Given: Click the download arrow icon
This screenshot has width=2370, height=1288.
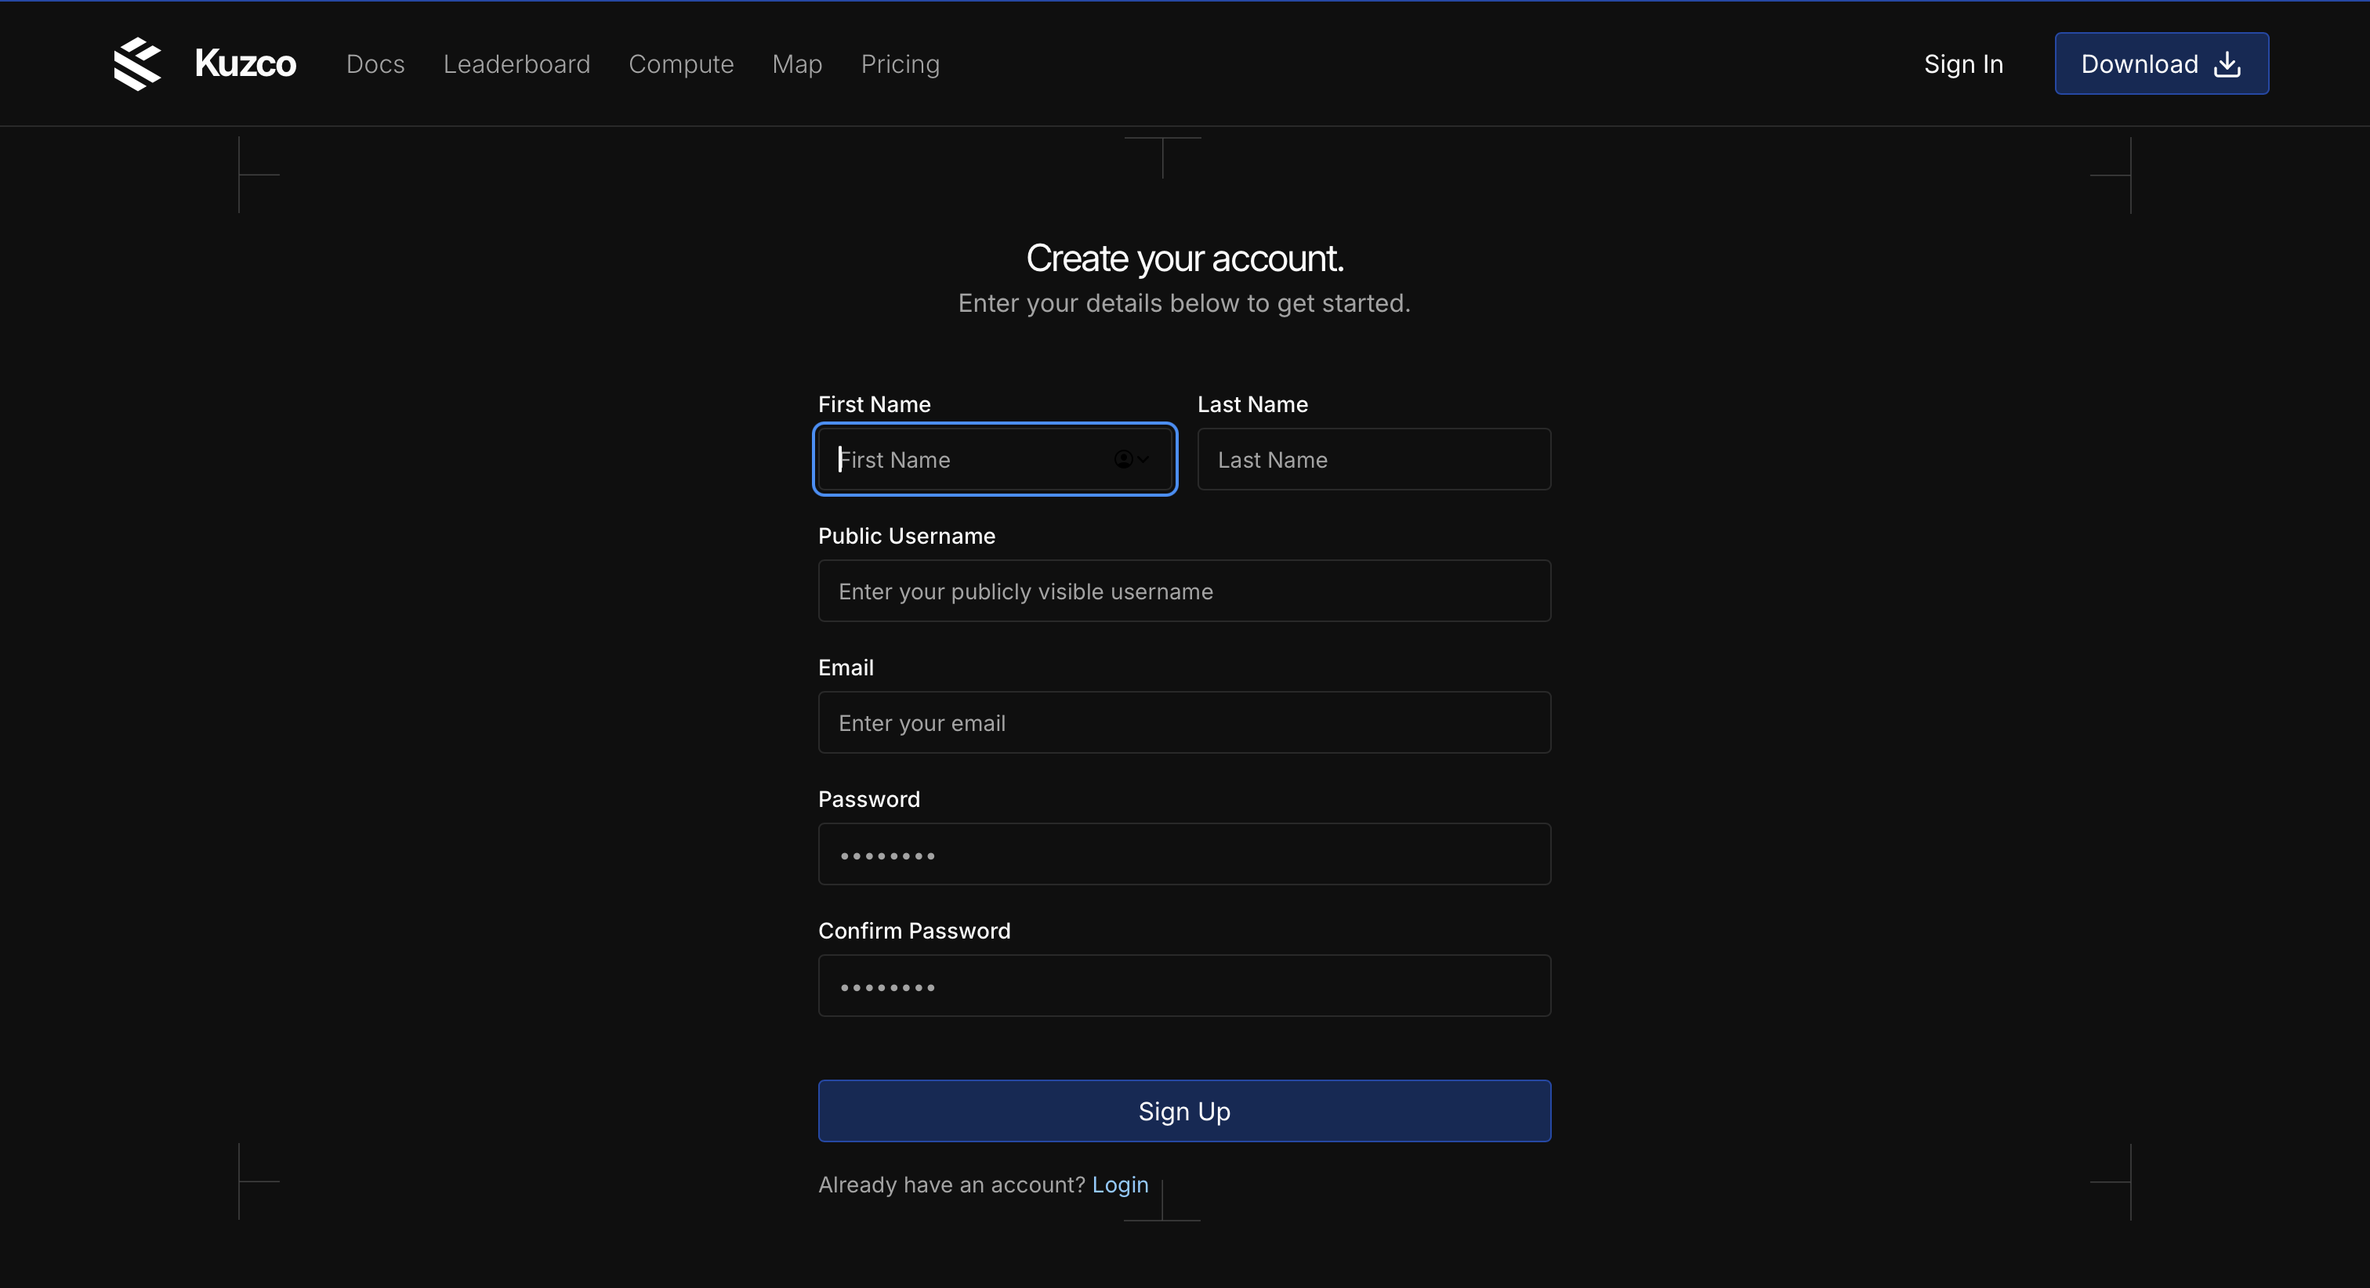Looking at the screenshot, I should pyautogui.click(x=2227, y=63).
